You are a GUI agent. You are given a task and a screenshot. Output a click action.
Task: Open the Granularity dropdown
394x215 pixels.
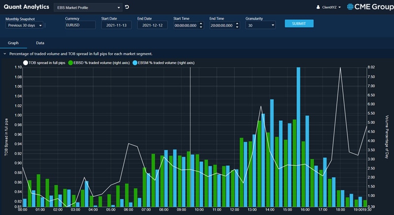[x=260, y=25]
